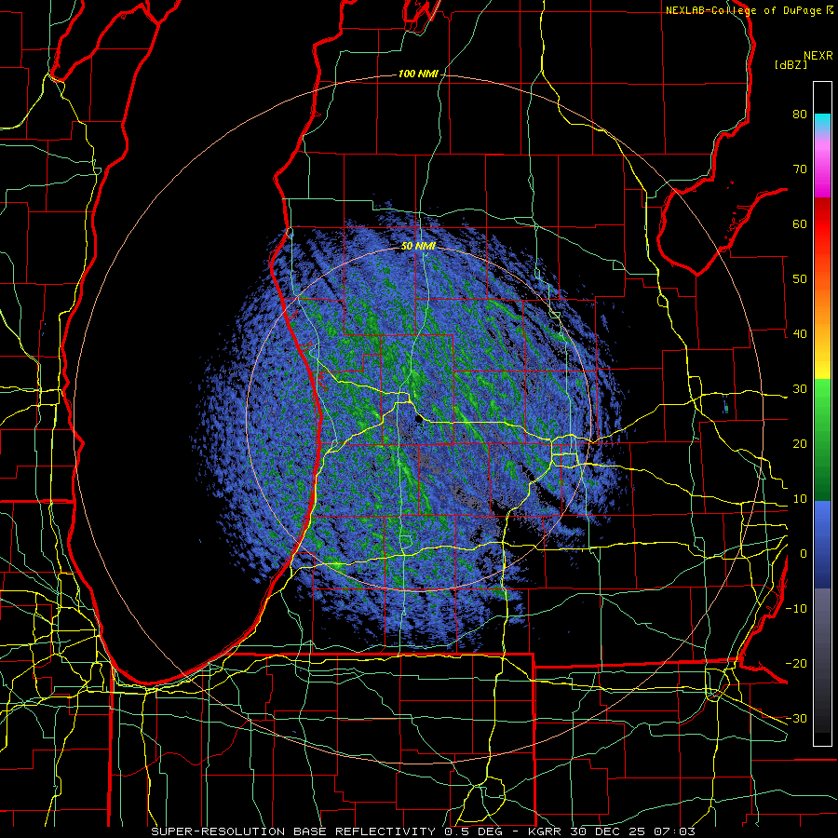Screen dimensions: 838x838
Task: Click the -20 value on dBZ scale
Action: (796, 664)
